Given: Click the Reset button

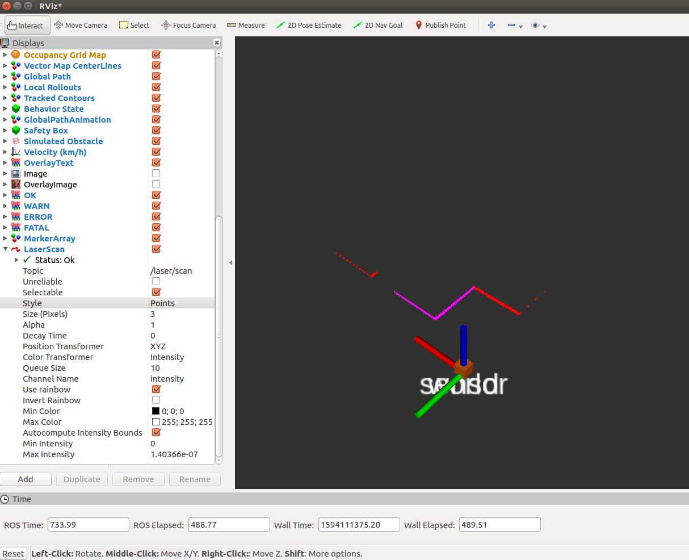Looking at the screenshot, I should click(x=13, y=554).
